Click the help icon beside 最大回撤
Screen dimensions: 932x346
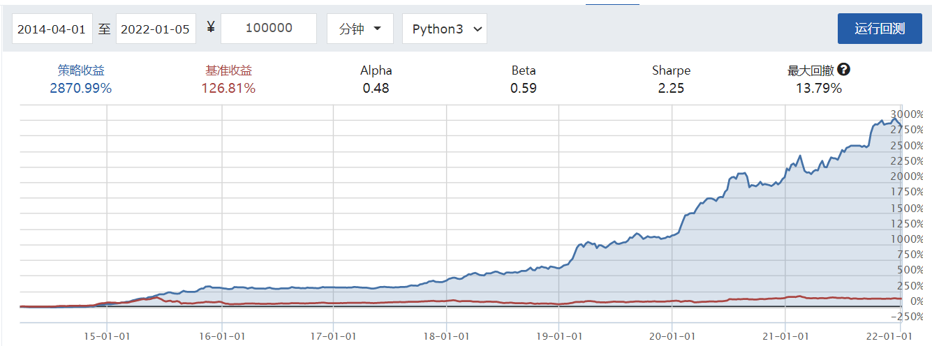pyautogui.click(x=844, y=70)
